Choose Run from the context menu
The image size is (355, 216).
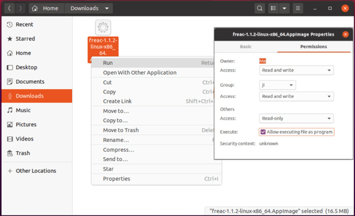(153, 63)
